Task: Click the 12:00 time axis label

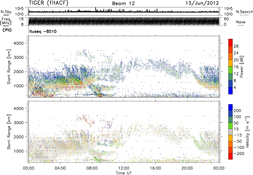Action: click(124, 168)
